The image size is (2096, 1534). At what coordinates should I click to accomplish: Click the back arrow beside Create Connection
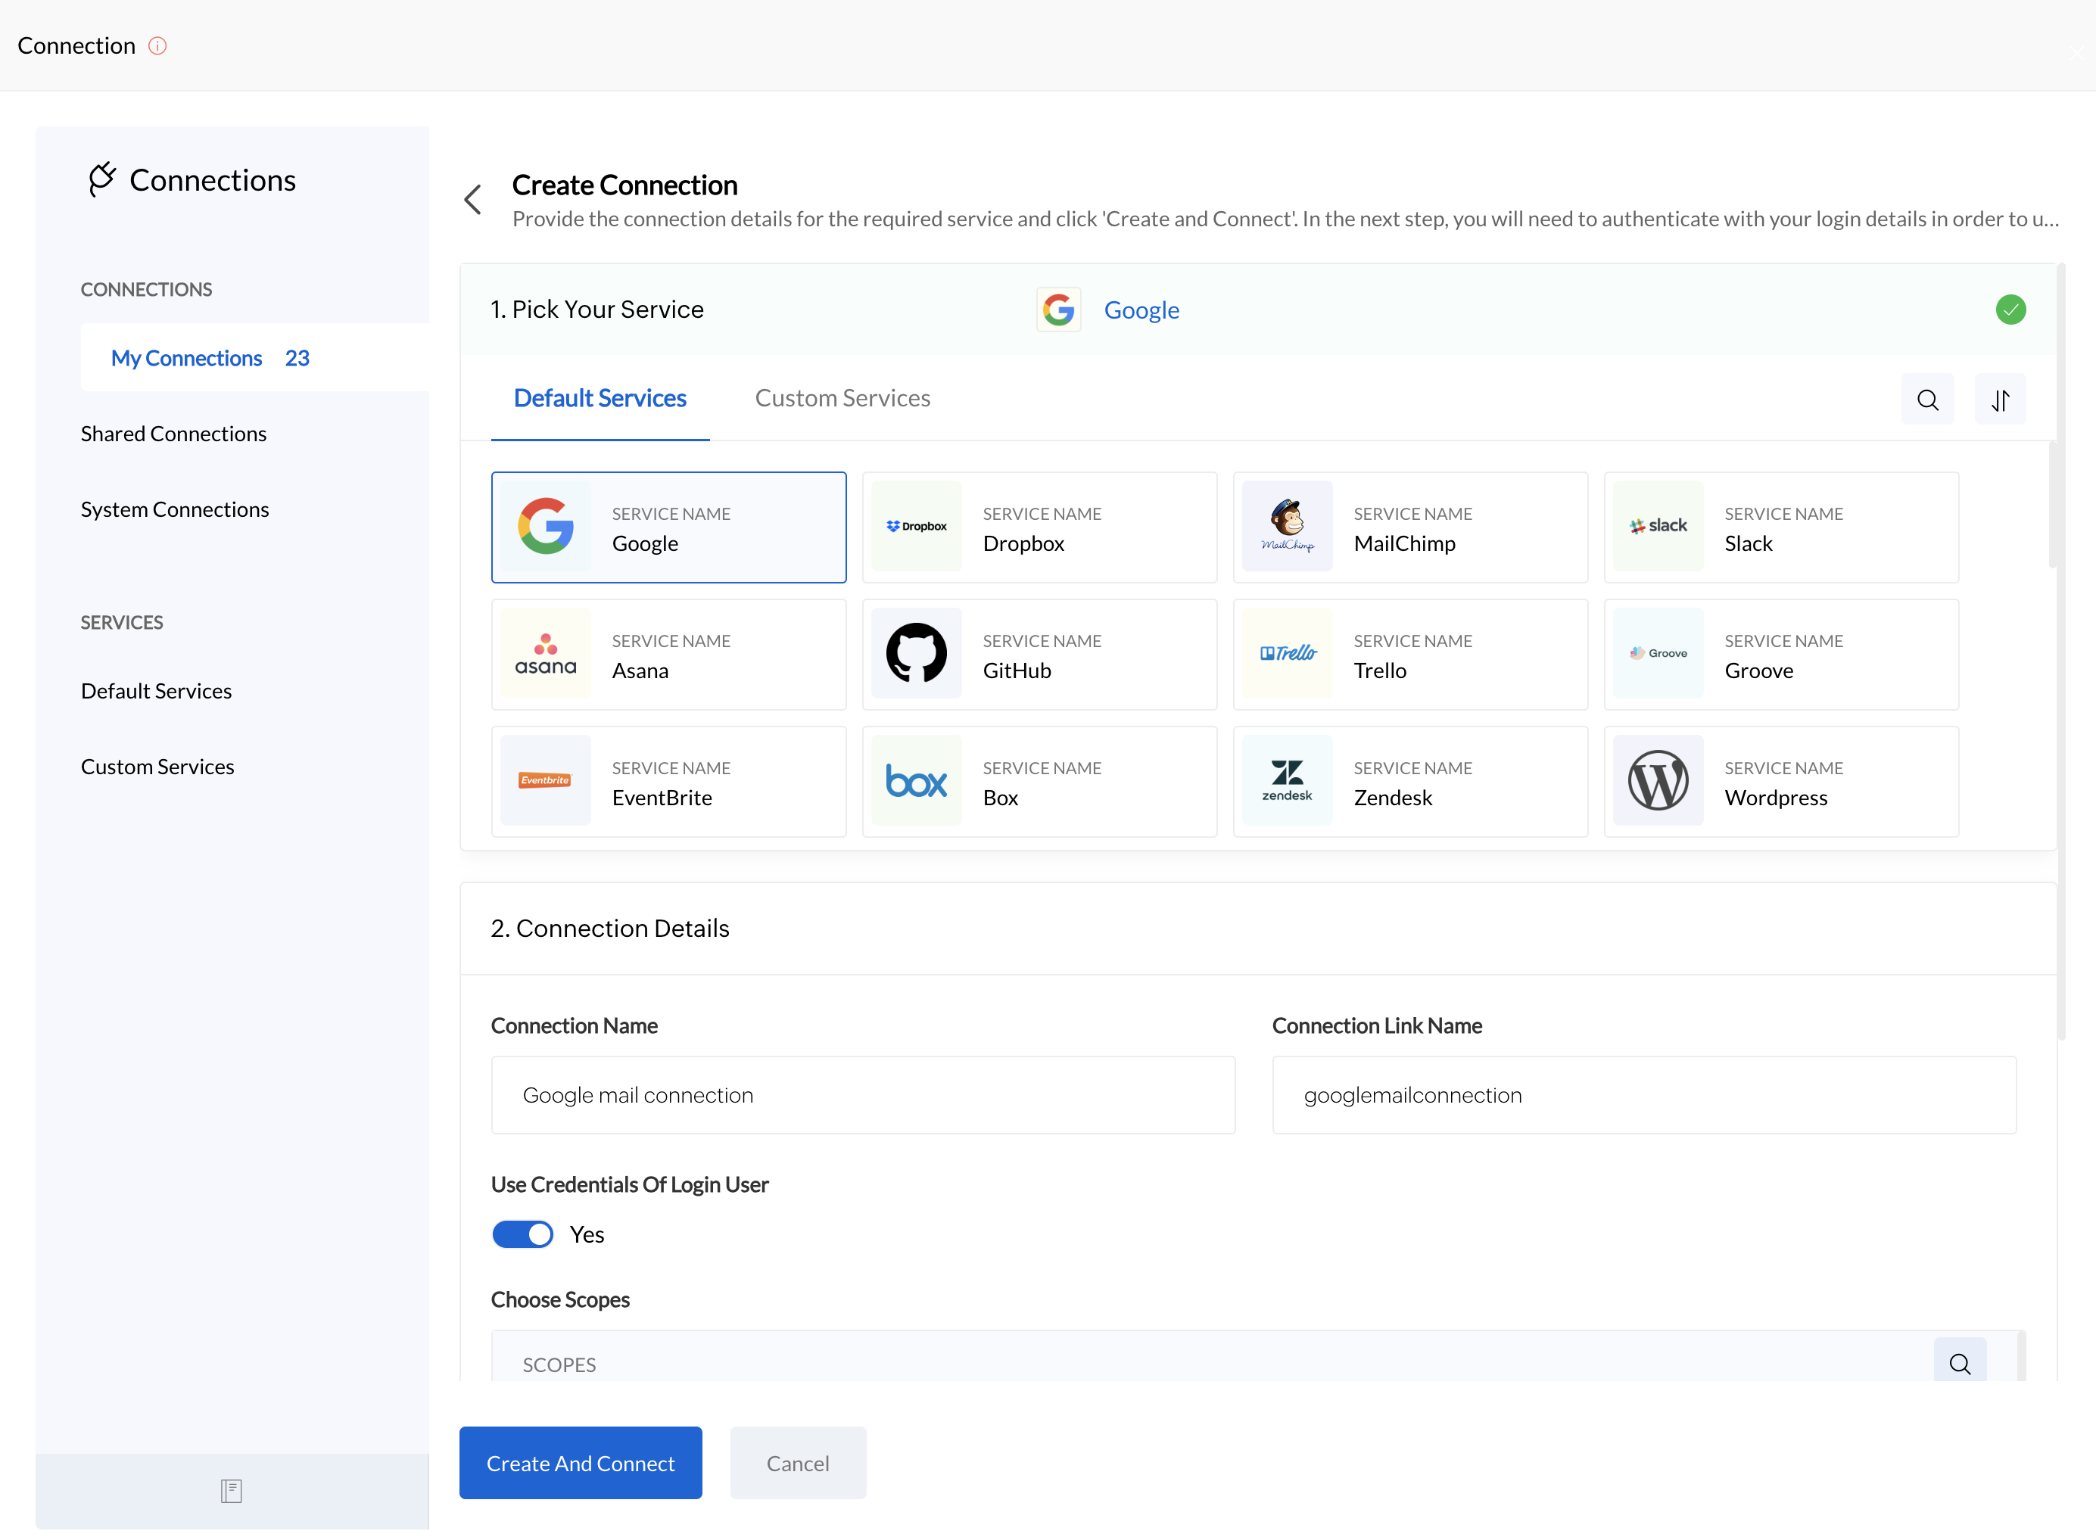pos(472,199)
